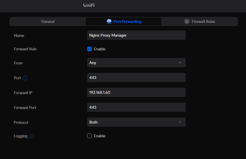
Task: Click the Port Forwarding tab icon
Action: tap(109, 21)
